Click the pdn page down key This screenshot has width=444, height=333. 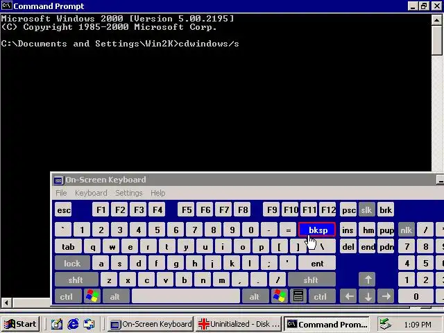pyautogui.click(x=386, y=246)
